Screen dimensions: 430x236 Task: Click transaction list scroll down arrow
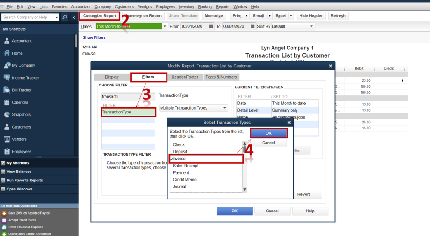245,190
